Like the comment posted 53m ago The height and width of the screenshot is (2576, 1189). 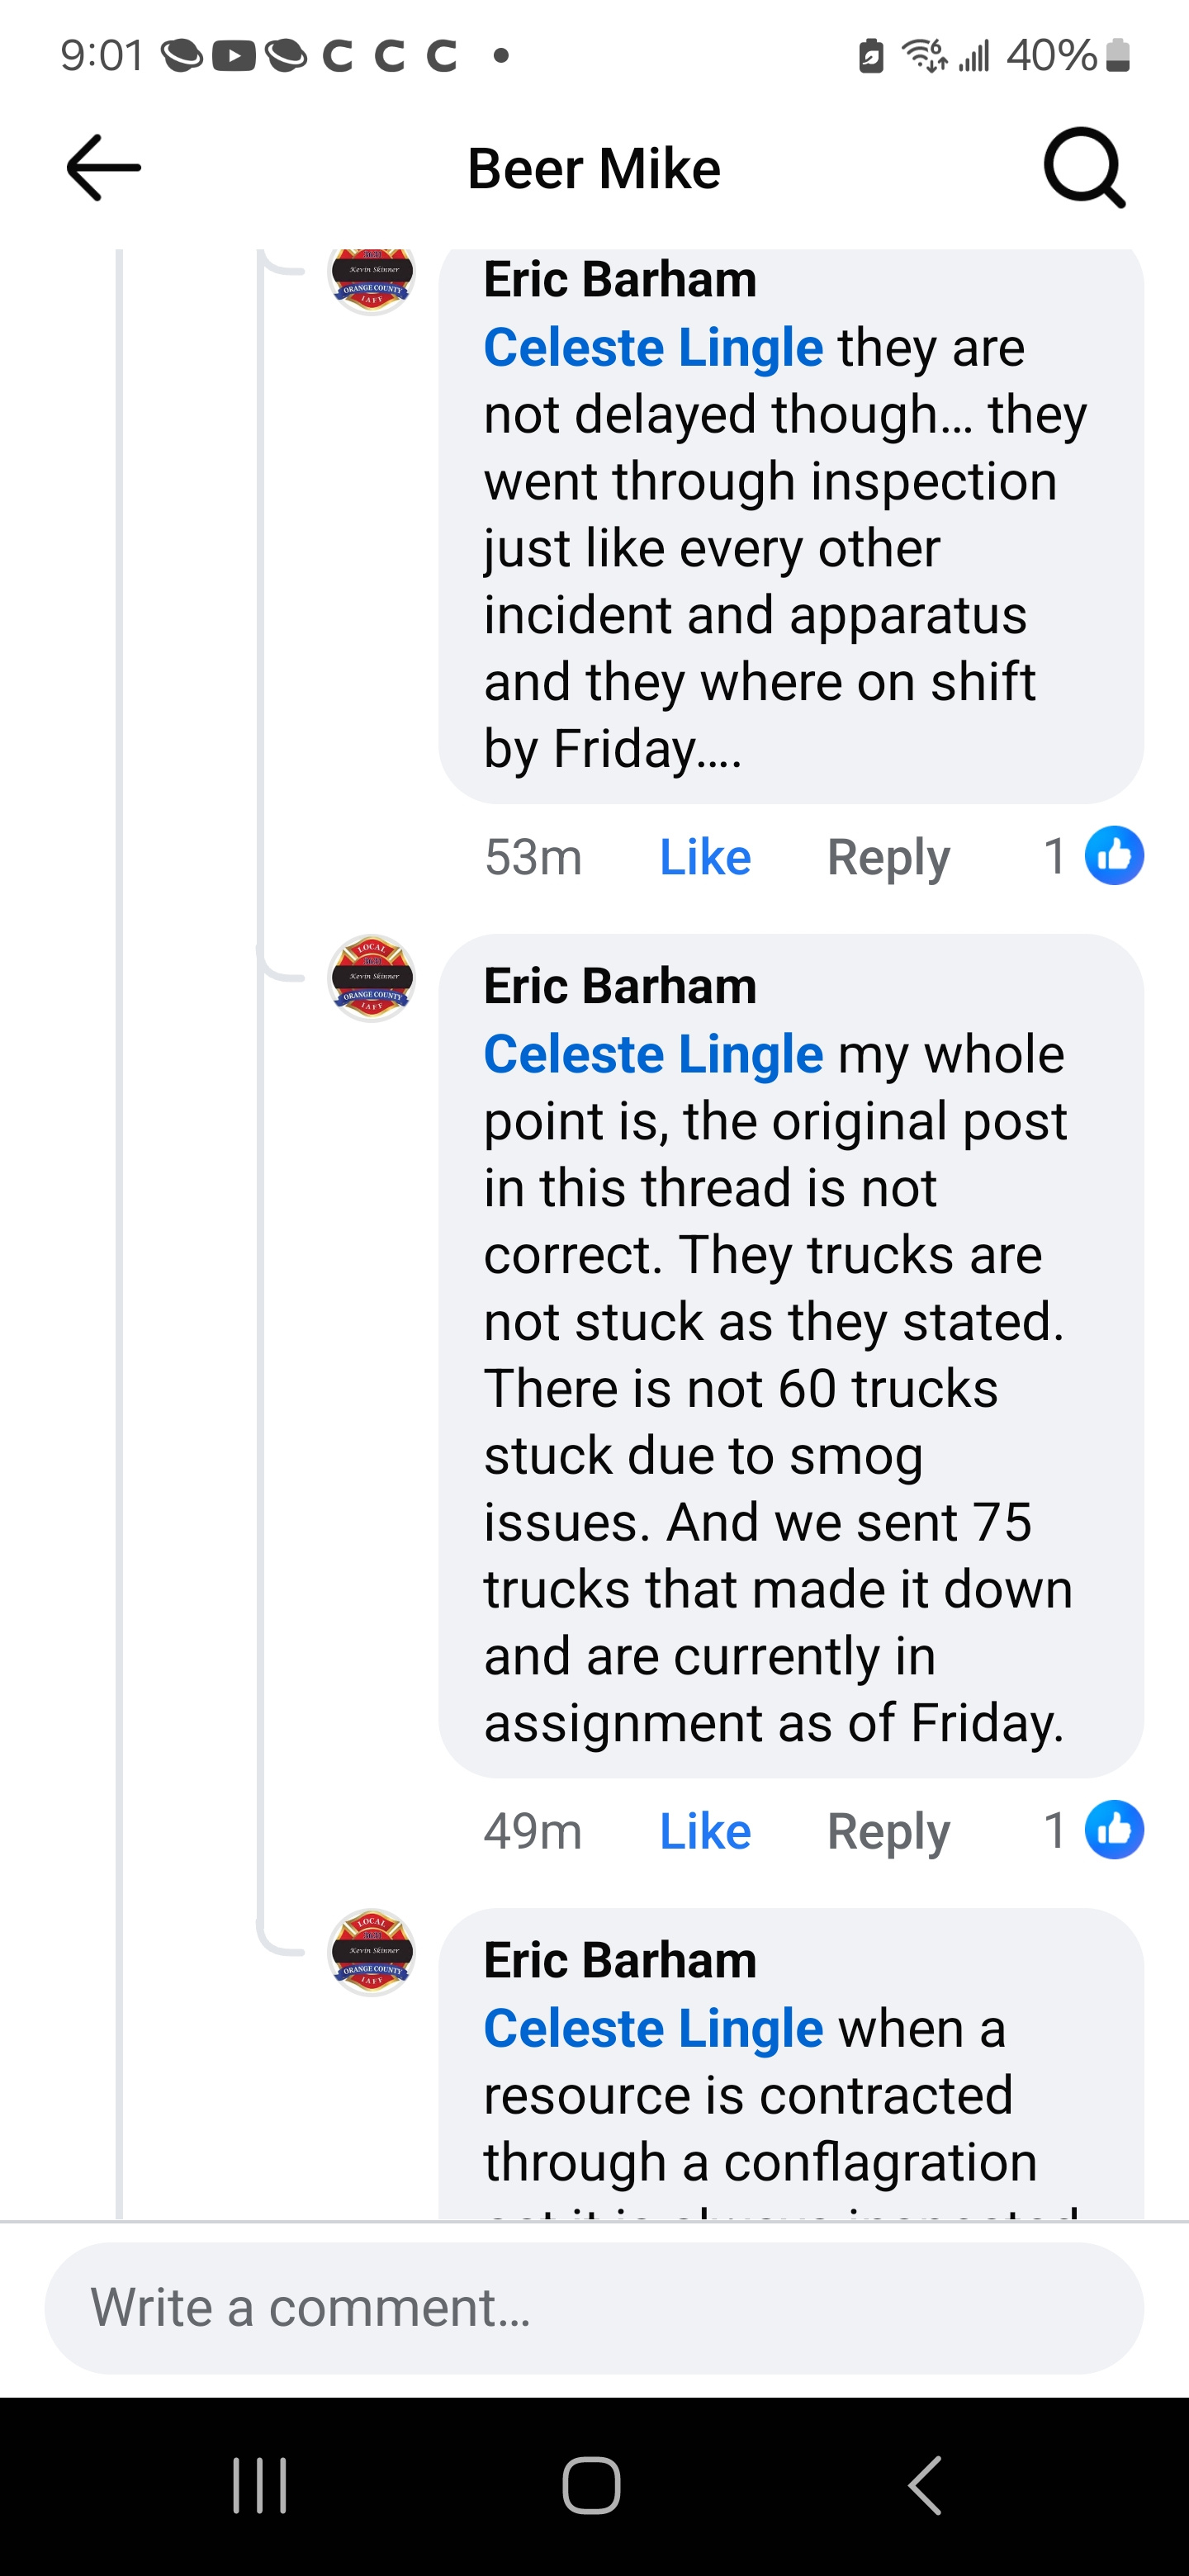coord(705,857)
